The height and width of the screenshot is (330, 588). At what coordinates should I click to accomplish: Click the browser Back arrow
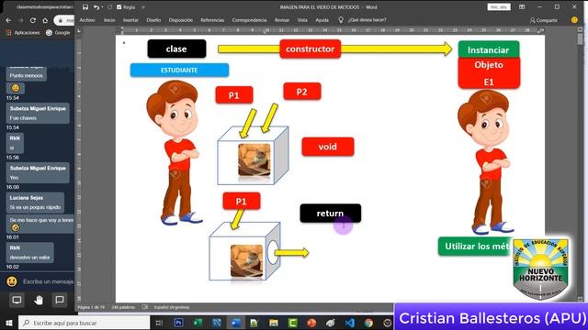click(8, 20)
